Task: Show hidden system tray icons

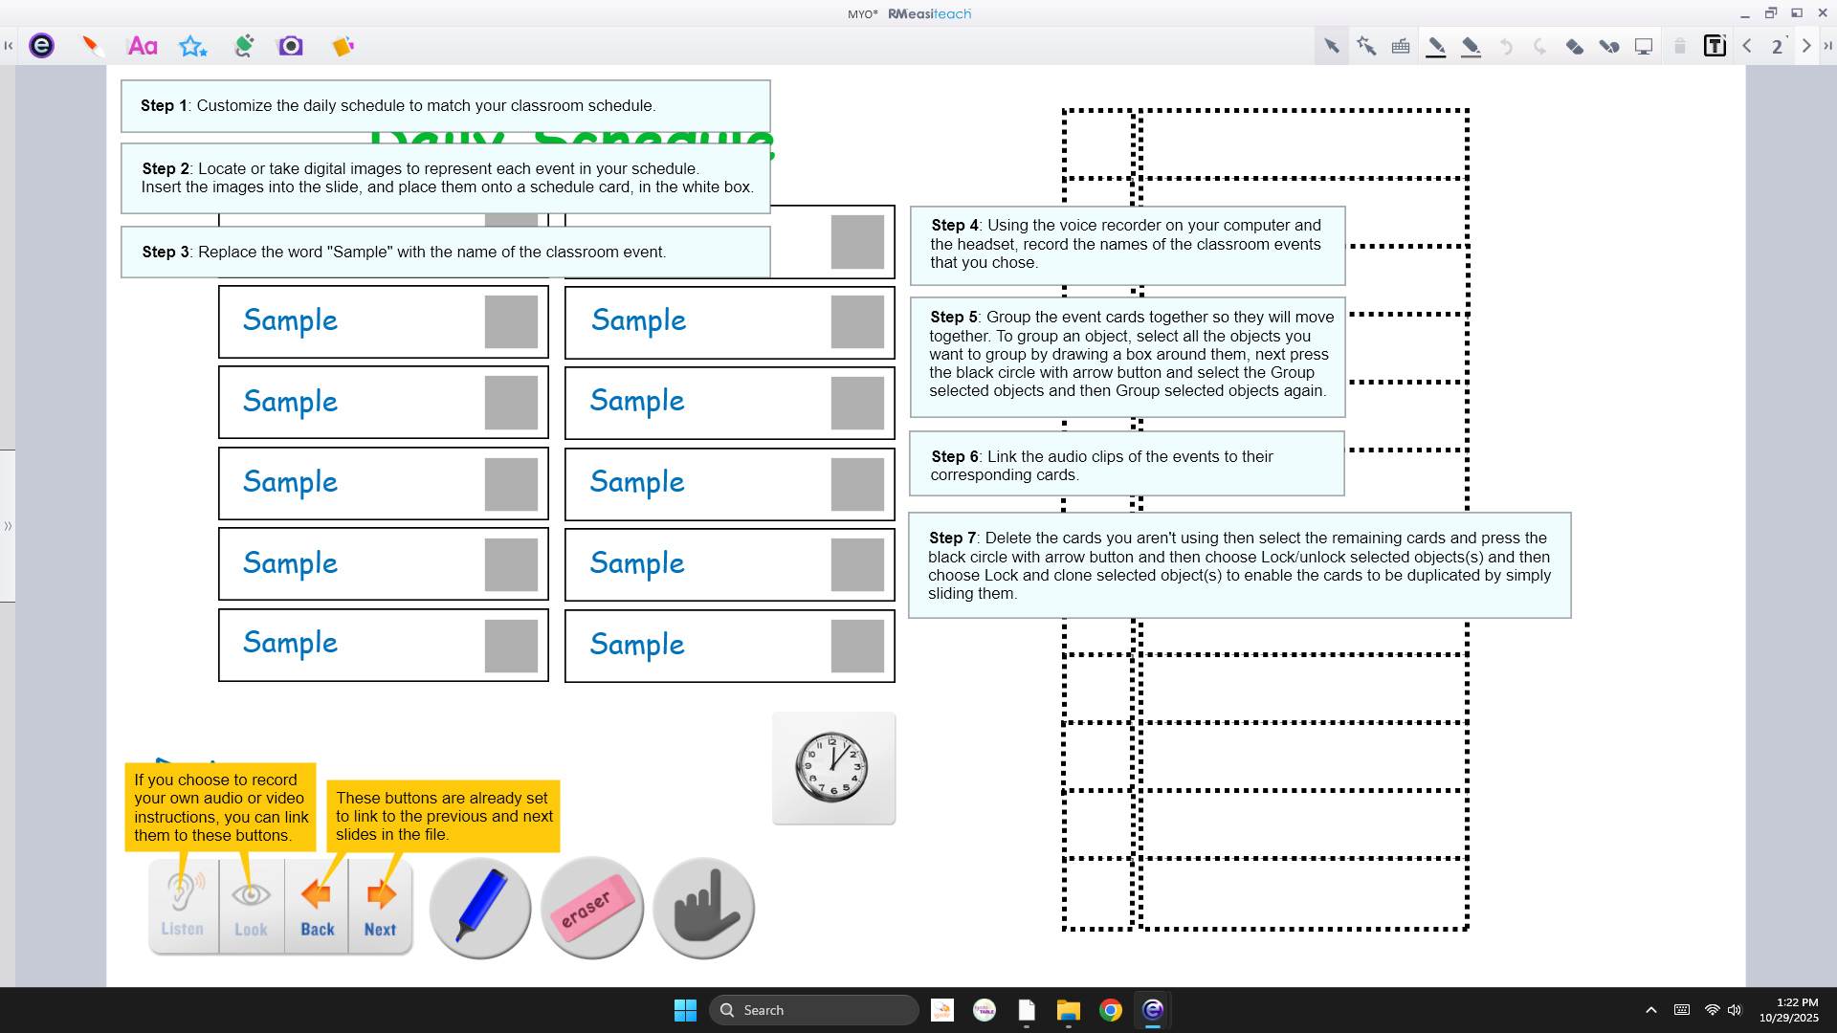Action: click(1651, 1010)
